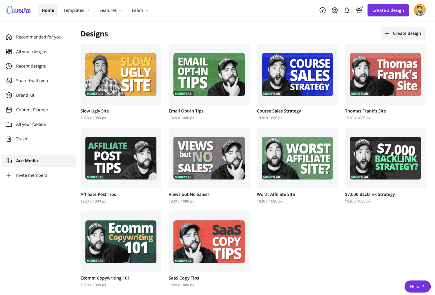The height and width of the screenshot is (295, 435).
Task: Open the Ecomm Copywriting 101 thumbnail
Action: pyautogui.click(x=121, y=242)
